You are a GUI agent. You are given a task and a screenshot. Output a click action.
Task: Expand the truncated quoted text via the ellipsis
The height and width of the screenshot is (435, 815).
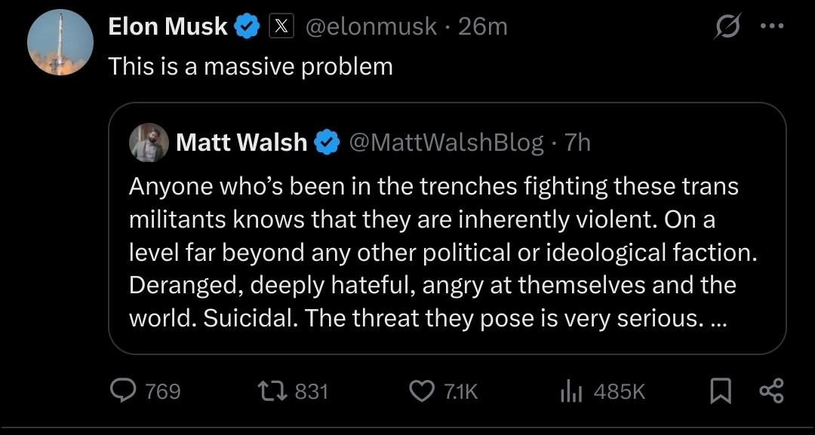(718, 318)
